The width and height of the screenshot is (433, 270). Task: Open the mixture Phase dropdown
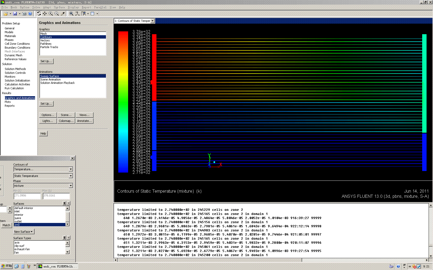[x=71, y=186]
